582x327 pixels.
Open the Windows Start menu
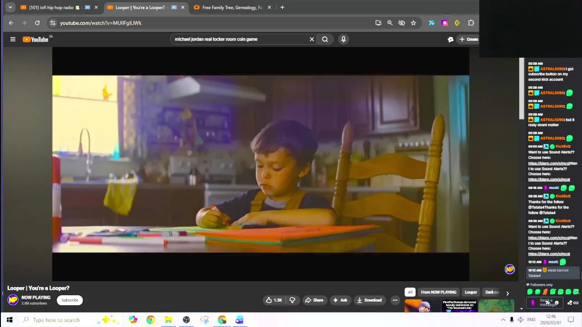[x=9, y=320]
